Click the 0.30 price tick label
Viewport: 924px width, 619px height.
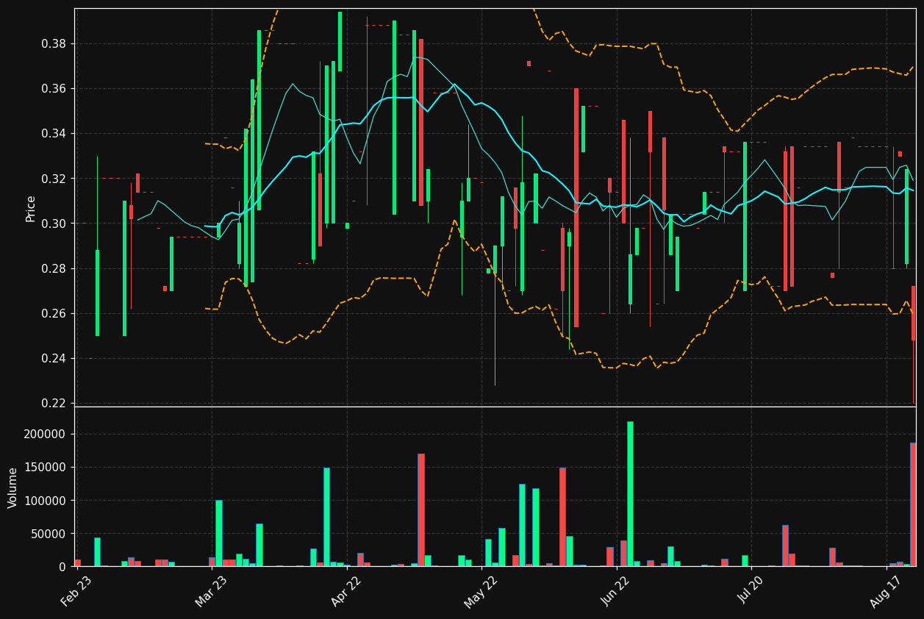coord(55,223)
